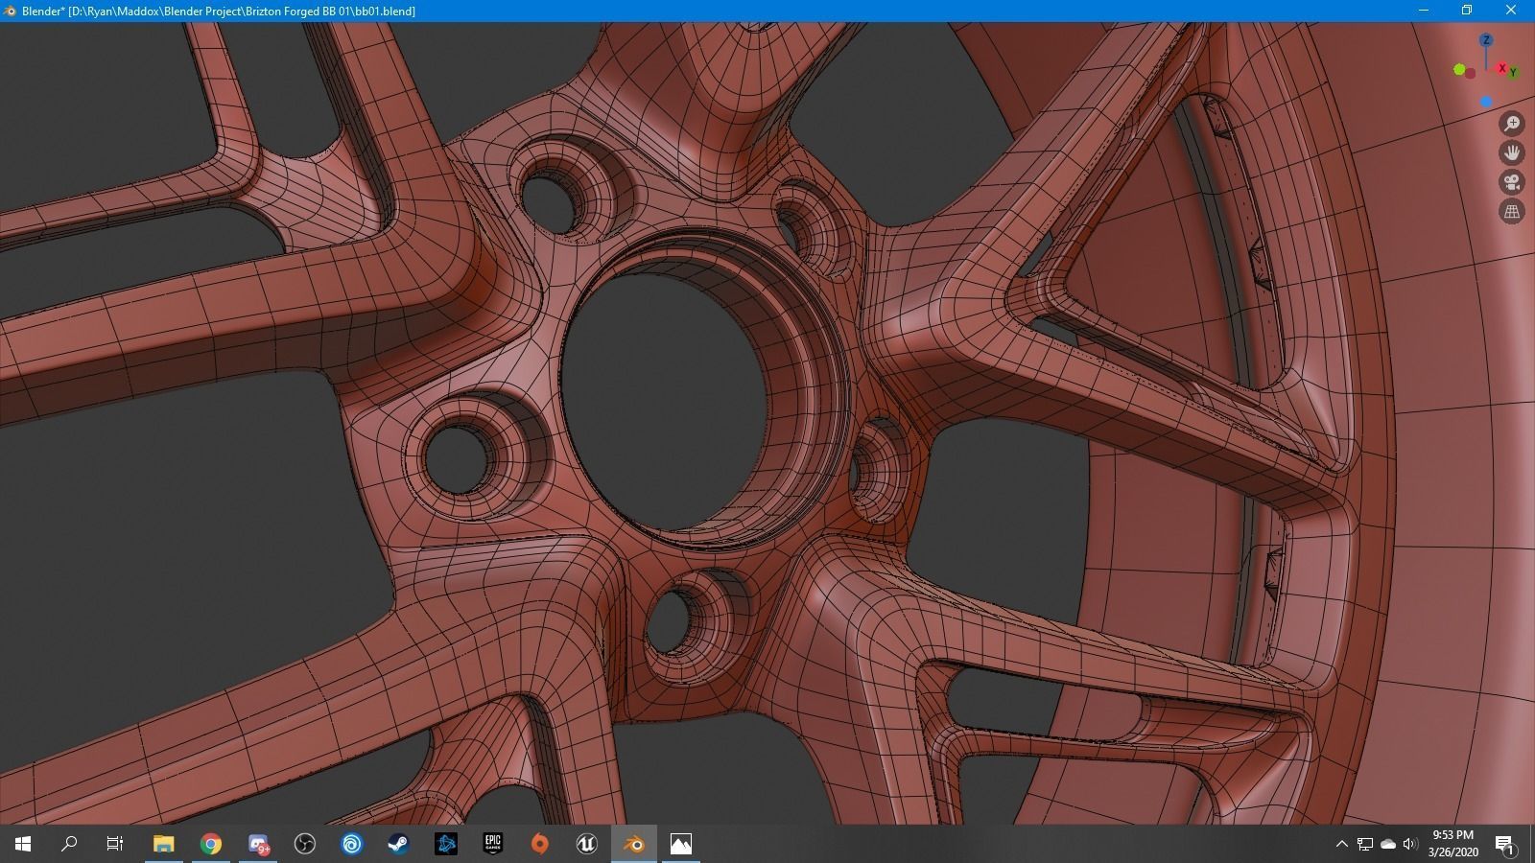Open the volume control in the tray
1535x863 pixels.
(1410, 844)
